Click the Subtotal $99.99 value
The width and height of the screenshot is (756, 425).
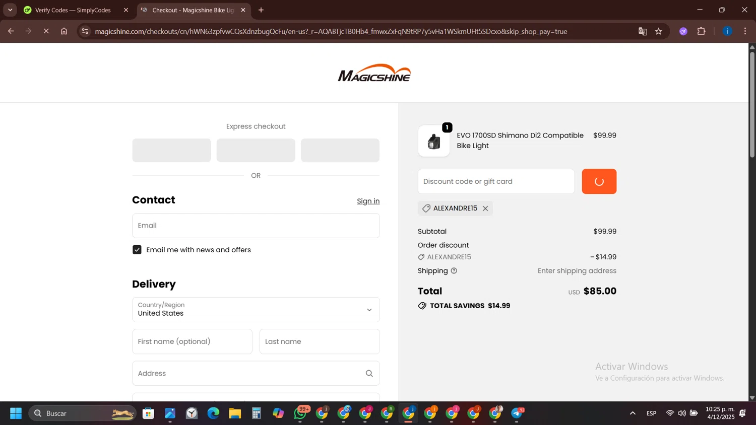point(605,232)
